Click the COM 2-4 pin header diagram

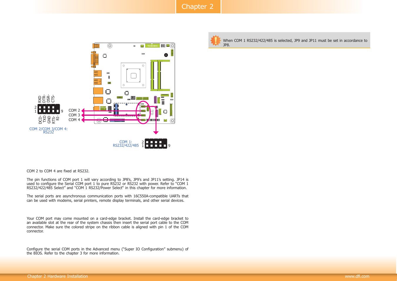[x=49, y=109]
